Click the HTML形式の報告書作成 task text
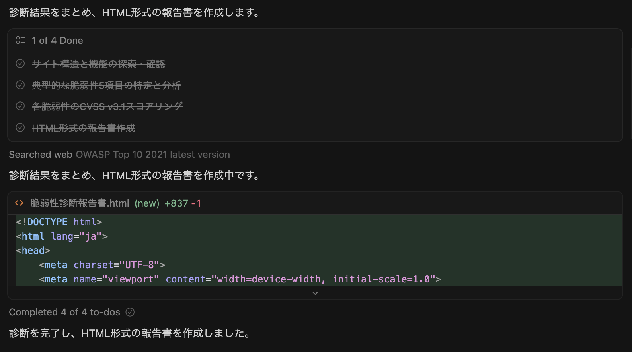This screenshot has width=632, height=352. pyautogui.click(x=84, y=128)
